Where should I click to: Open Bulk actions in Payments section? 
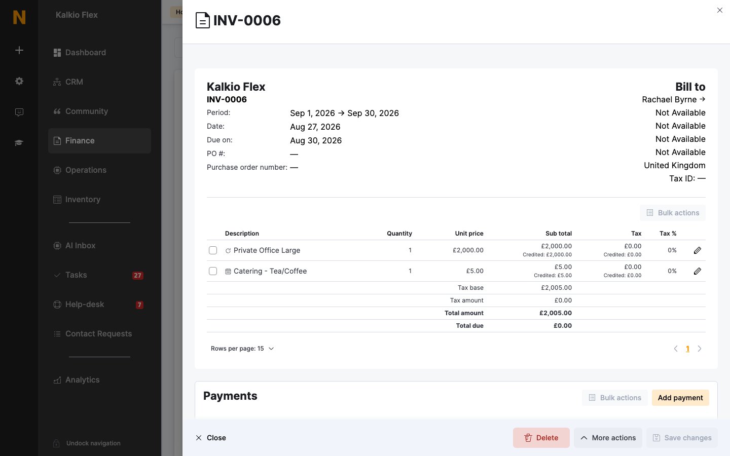point(615,398)
